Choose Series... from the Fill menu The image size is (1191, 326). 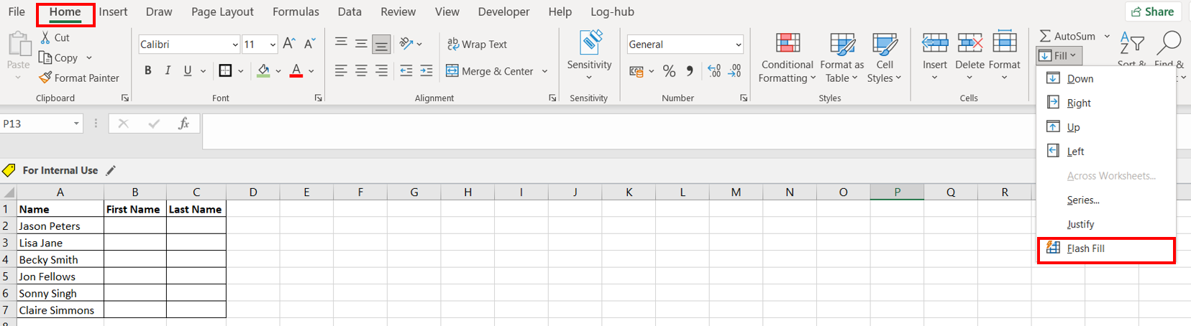pyautogui.click(x=1105, y=200)
